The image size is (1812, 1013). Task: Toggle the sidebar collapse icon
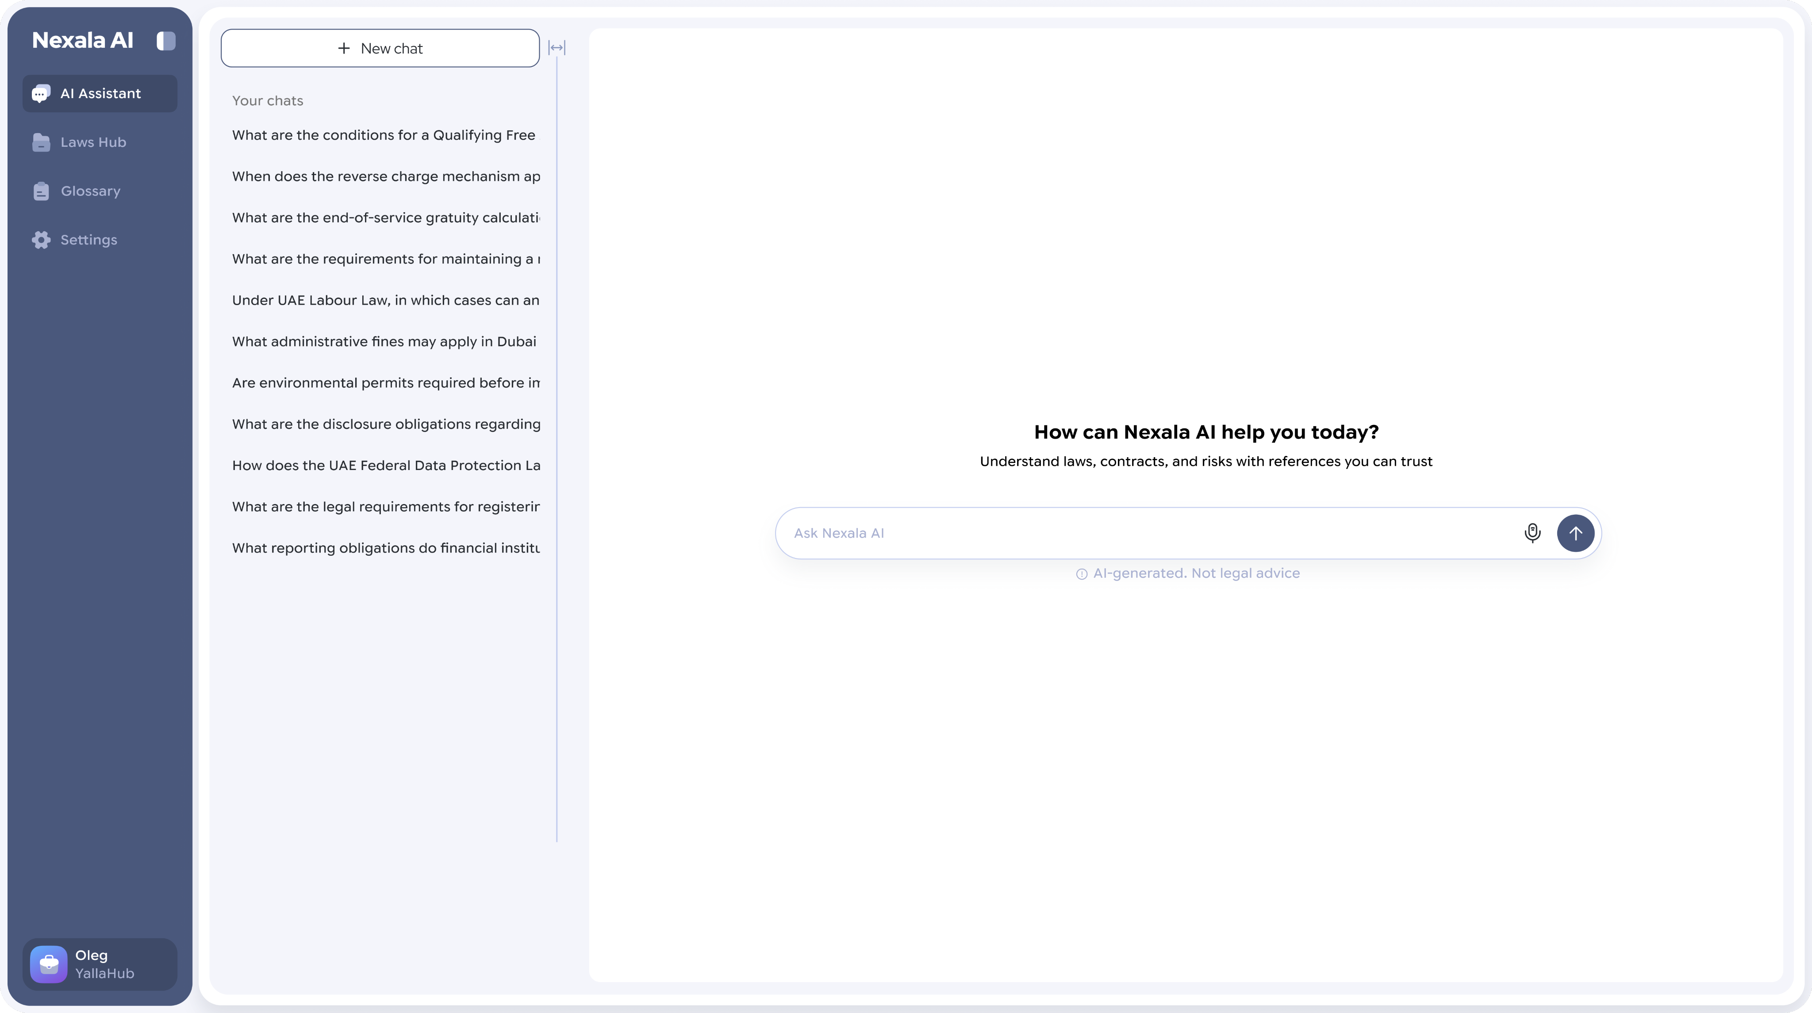[x=166, y=41]
